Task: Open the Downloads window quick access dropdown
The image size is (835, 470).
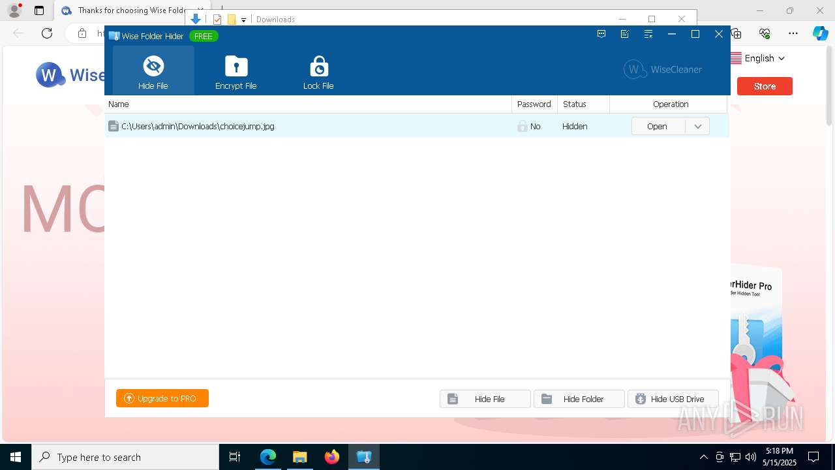Action: pyautogui.click(x=243, y=20)
